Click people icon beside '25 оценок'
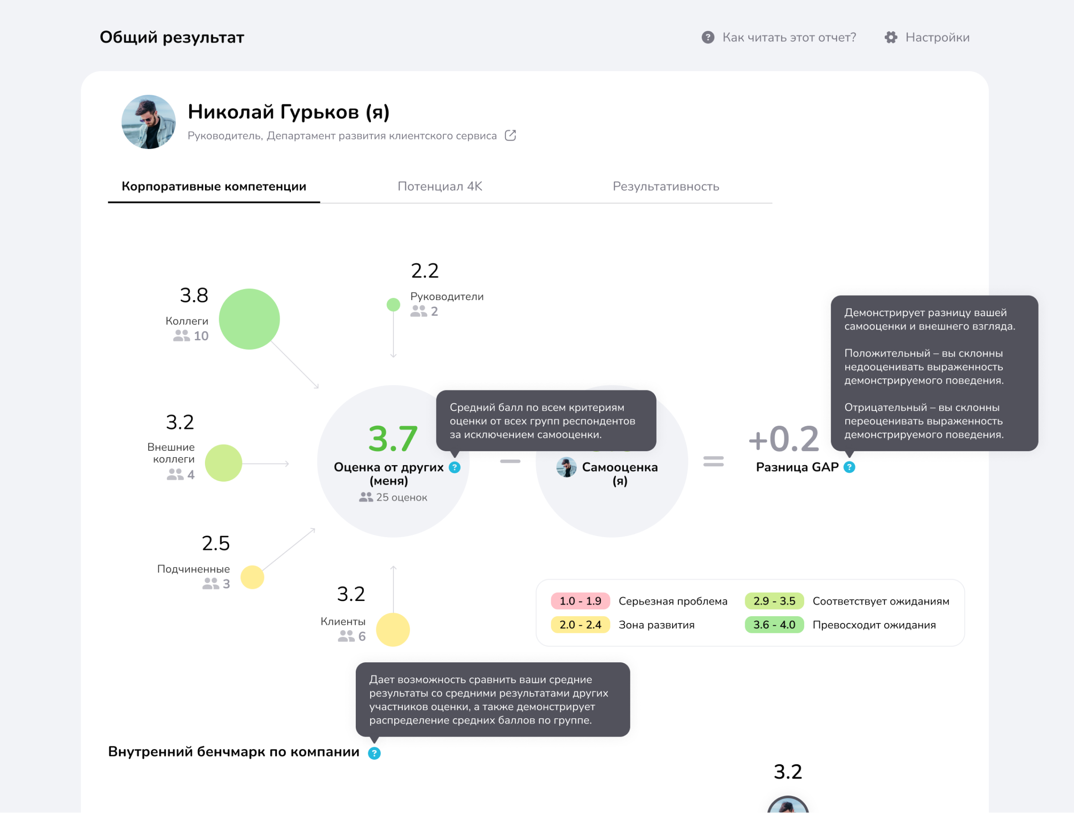The height and width of the screenshot is (813, 1074). tap(366, 497)
